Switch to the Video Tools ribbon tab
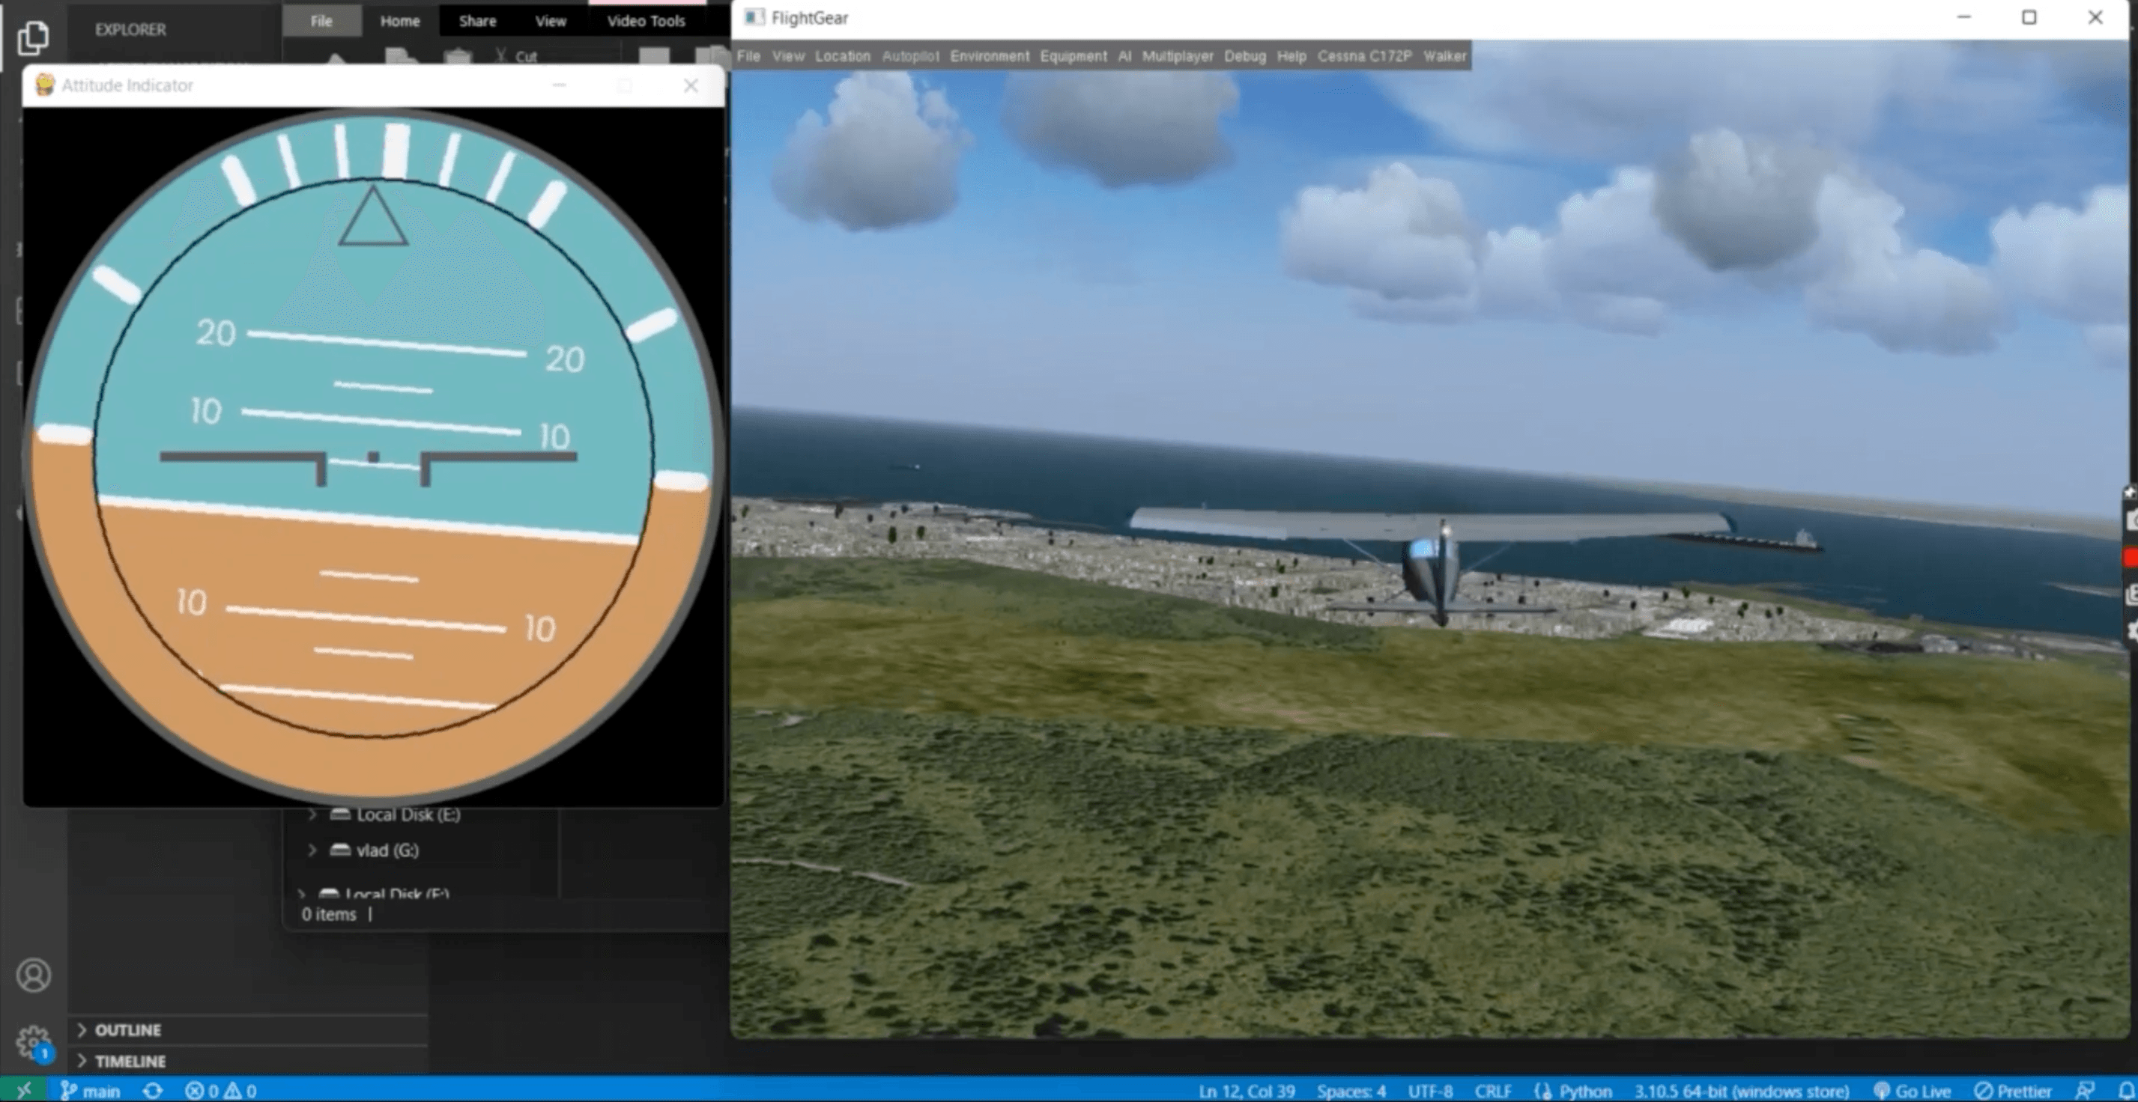This screenshot has height=1102, width=2138. [646, 21]
